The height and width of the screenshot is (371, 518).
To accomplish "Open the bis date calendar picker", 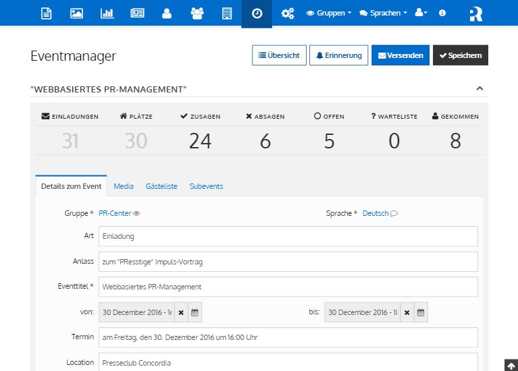I will [x=421, y=312].
